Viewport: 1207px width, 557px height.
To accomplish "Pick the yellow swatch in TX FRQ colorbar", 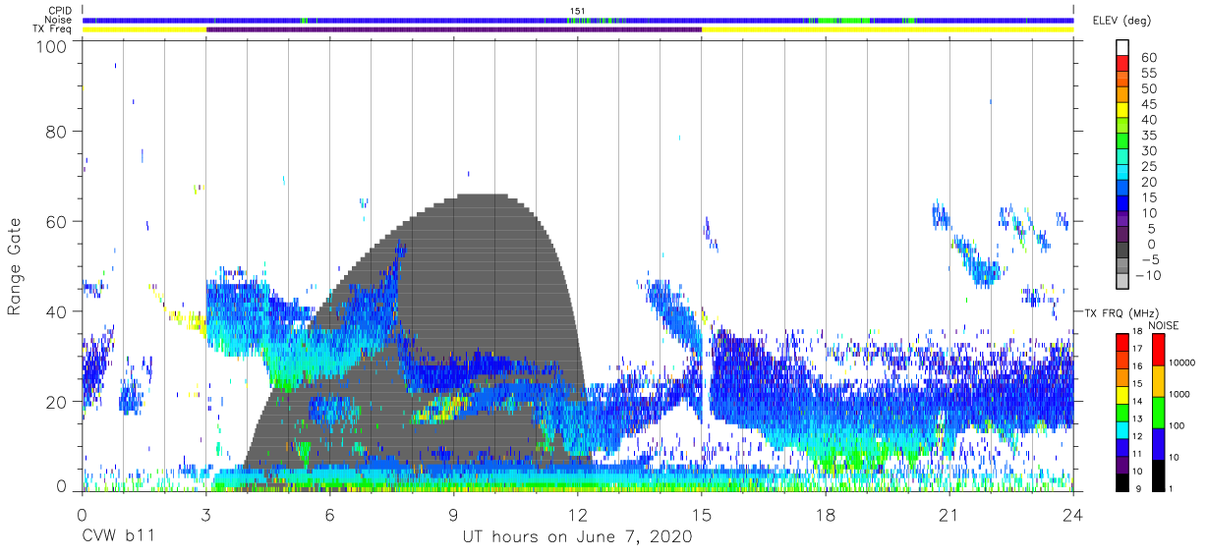I will coord(1123,395).
